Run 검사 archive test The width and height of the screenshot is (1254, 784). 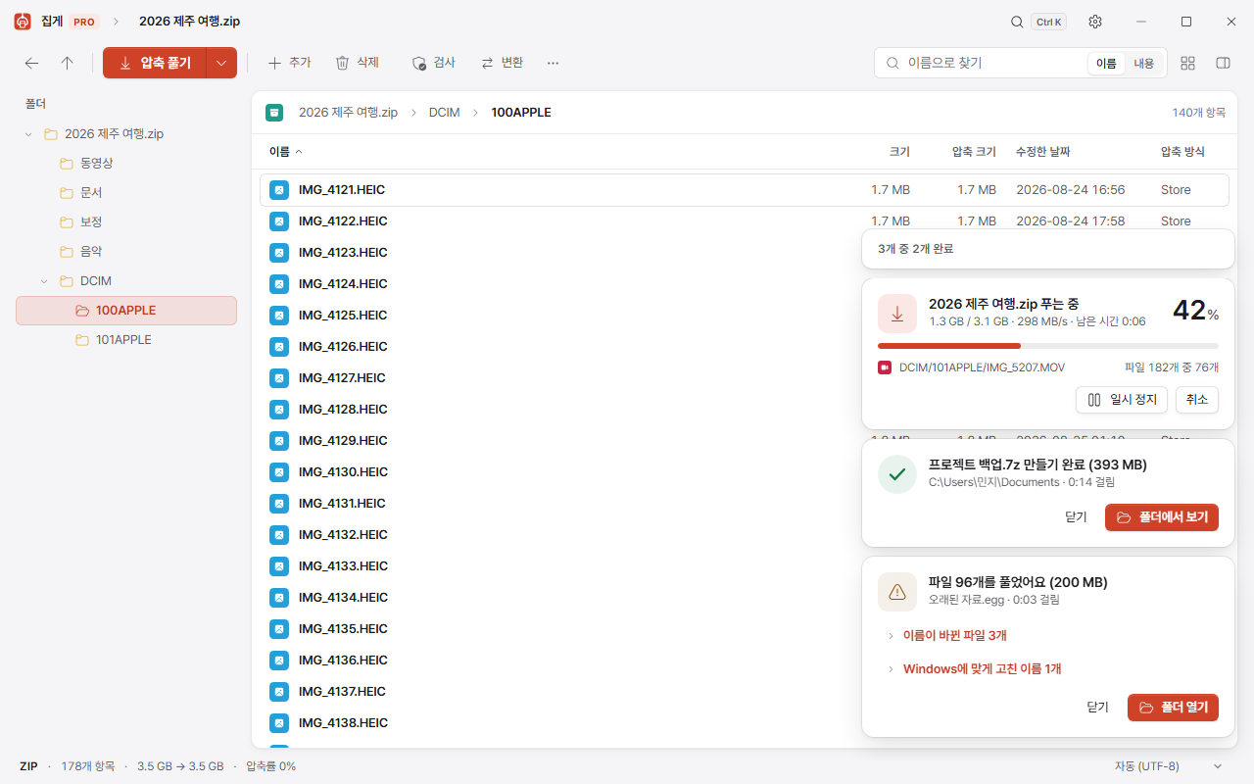433,63
